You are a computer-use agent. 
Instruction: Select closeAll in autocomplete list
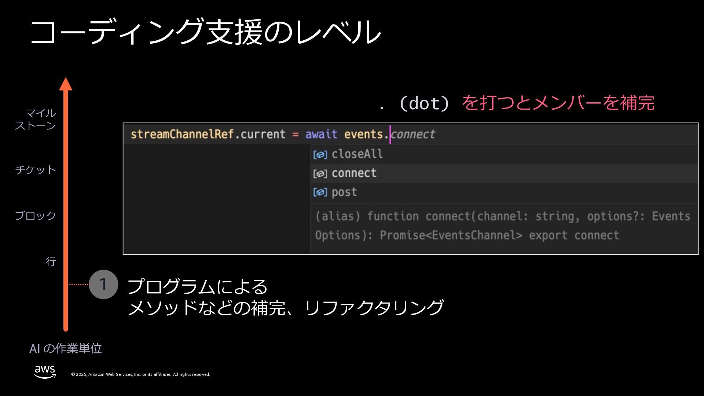(357, 154)
